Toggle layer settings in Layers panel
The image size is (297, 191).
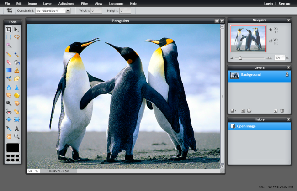pyautogui.click(x=232, y=110)
